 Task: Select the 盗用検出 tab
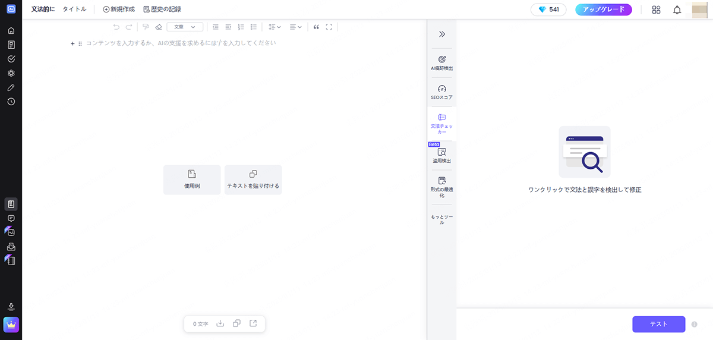coord(442,156)
